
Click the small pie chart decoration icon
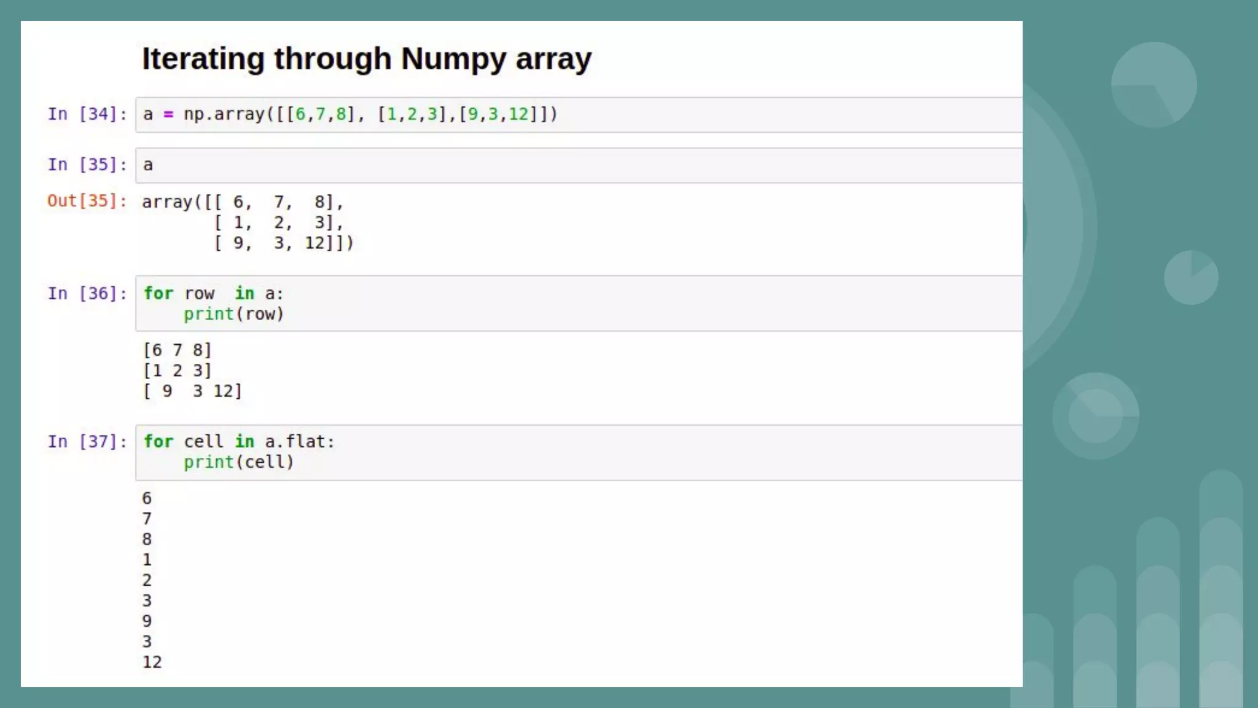coord(1190,277)
